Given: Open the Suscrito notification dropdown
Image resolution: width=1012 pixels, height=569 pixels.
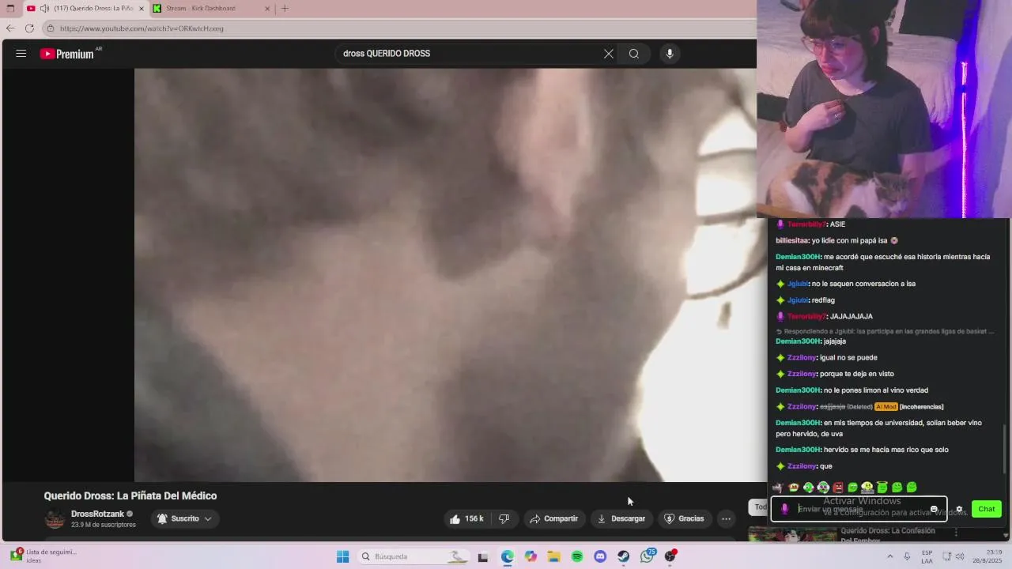Looking at the screenshot, I should click(x=185, y=518).
